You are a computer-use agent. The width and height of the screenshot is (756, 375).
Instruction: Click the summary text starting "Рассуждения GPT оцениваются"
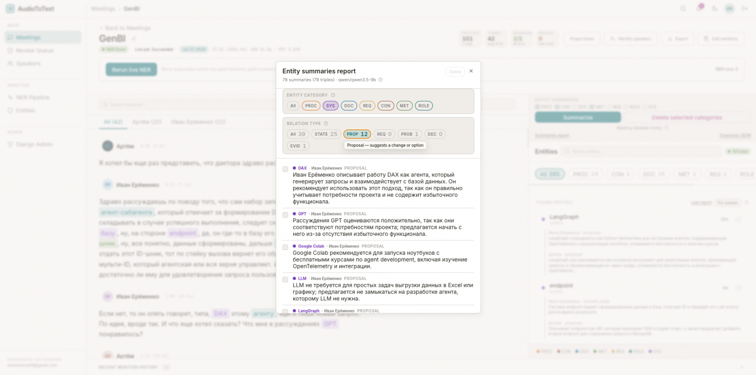377,227
